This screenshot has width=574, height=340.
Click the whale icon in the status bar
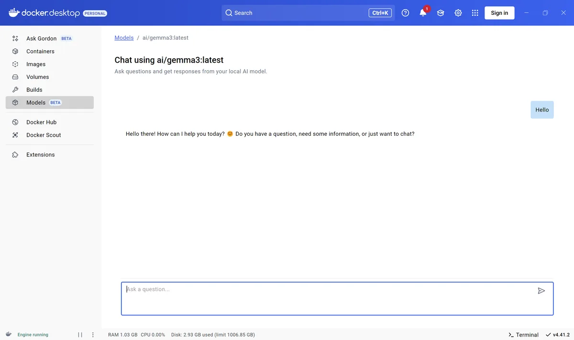[x=9, y=334]
